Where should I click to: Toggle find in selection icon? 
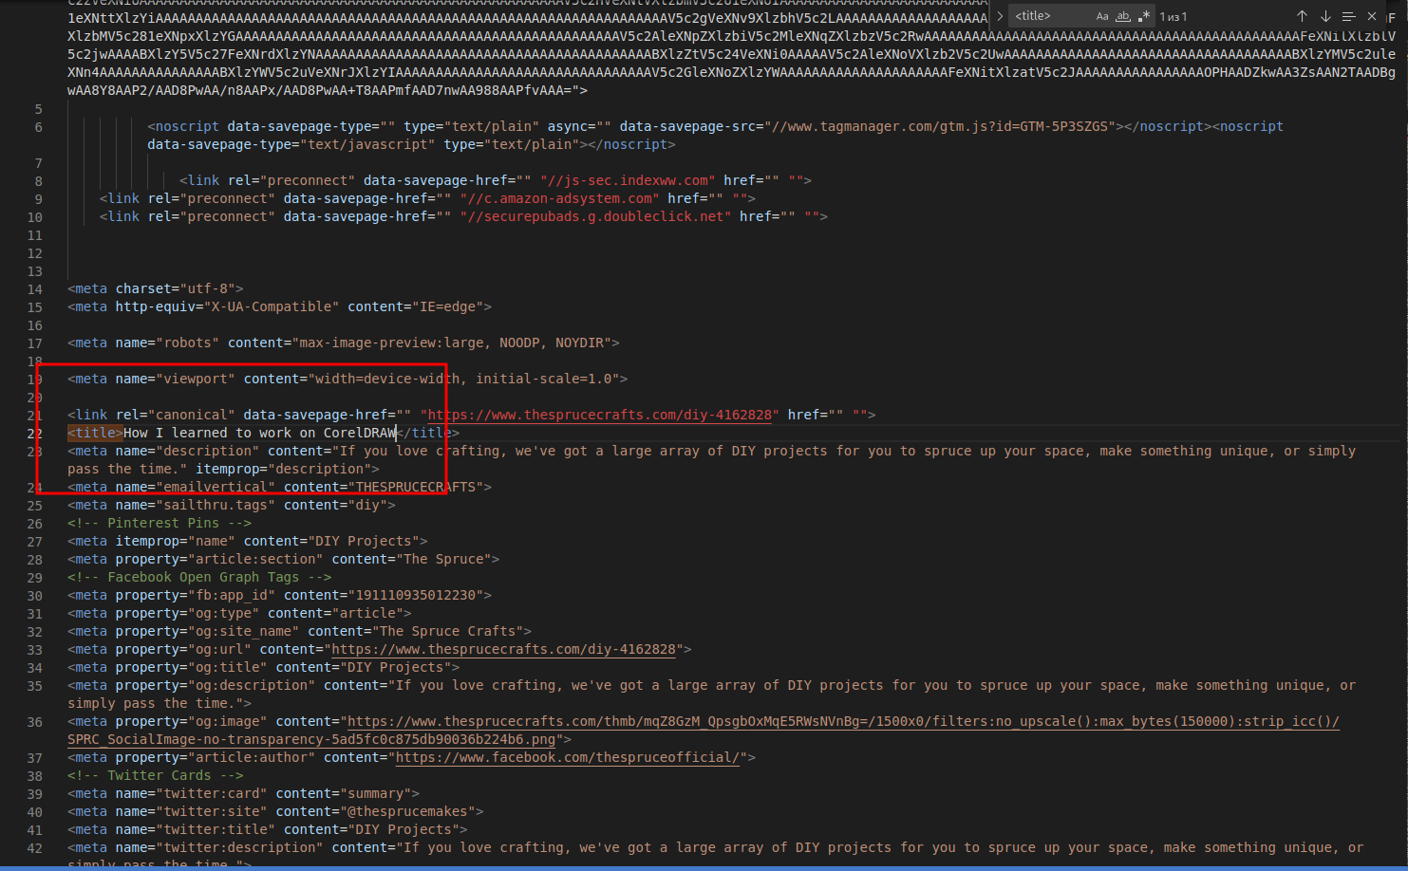click(1348, 16)
